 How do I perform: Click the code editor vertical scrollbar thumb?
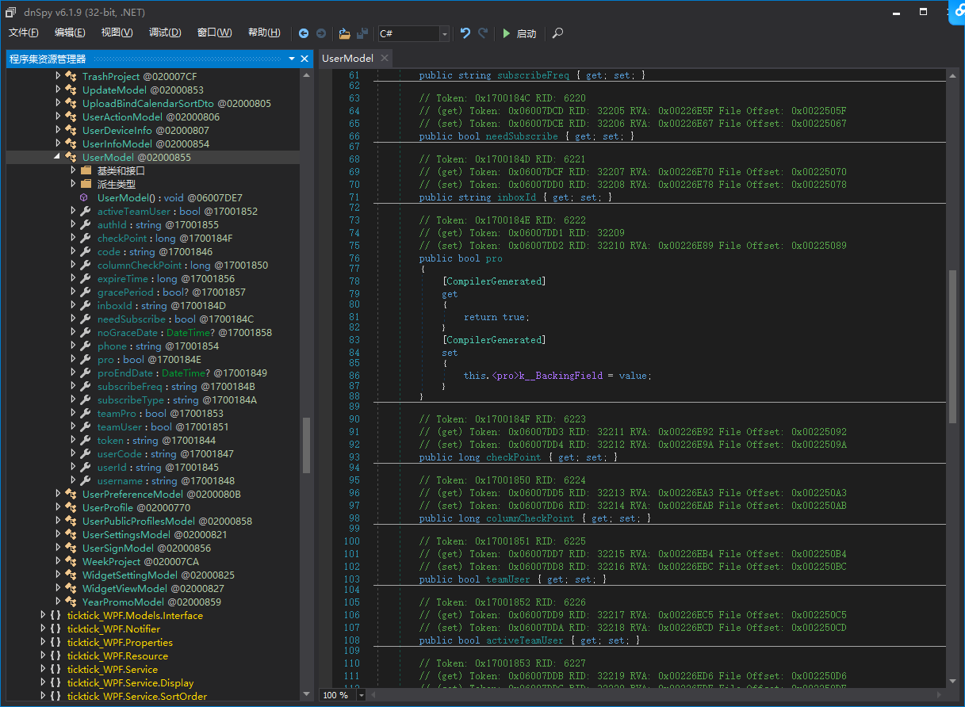[952, 346]
